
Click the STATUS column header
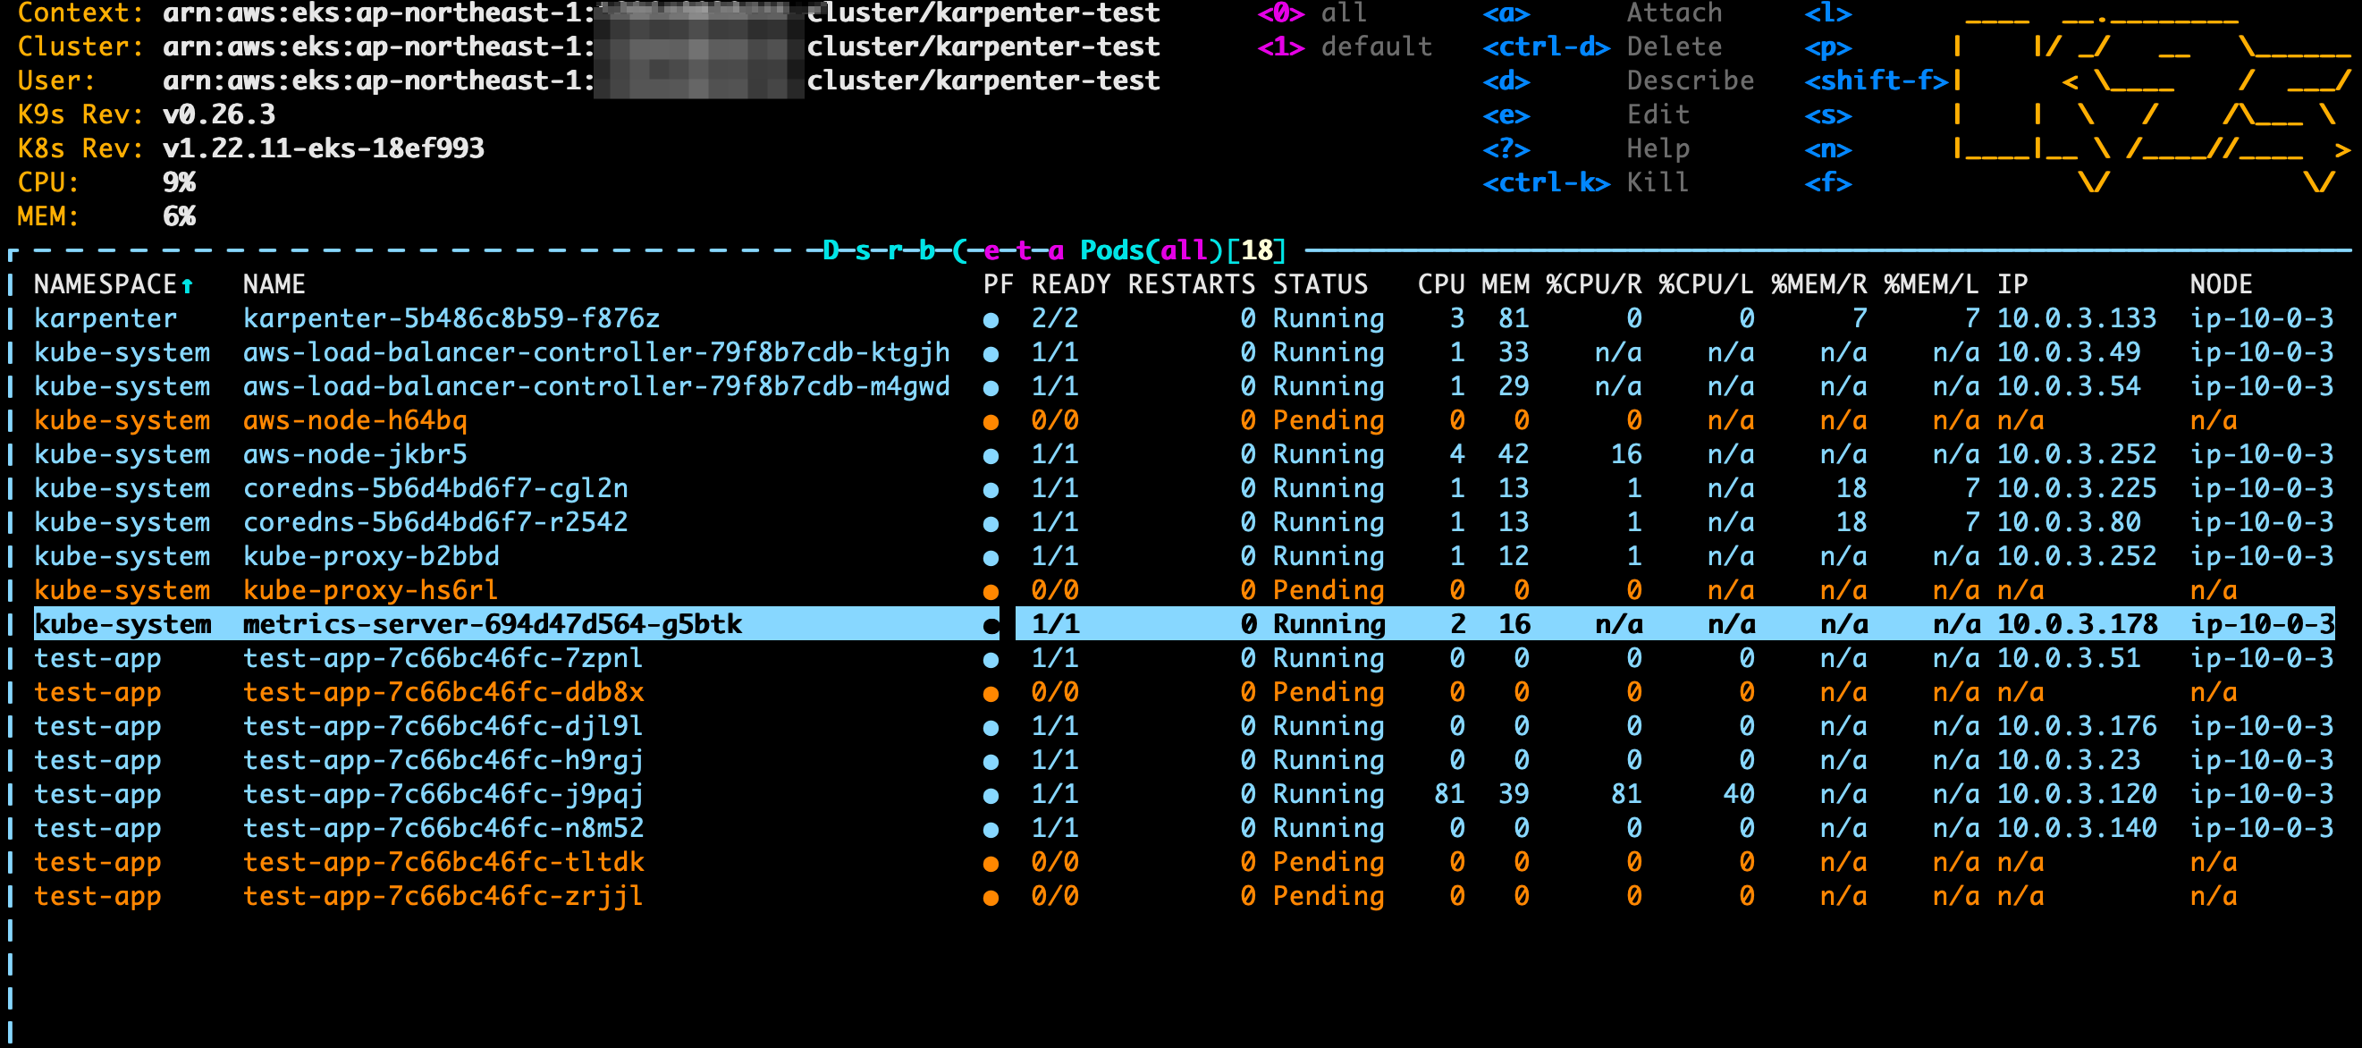point(1320,284)
